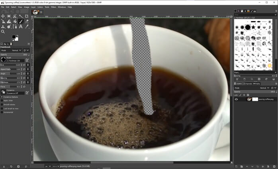Click the Windows menu
Image resolution: width=278 pixels, height=169 pixels.
tap(62, 7)
